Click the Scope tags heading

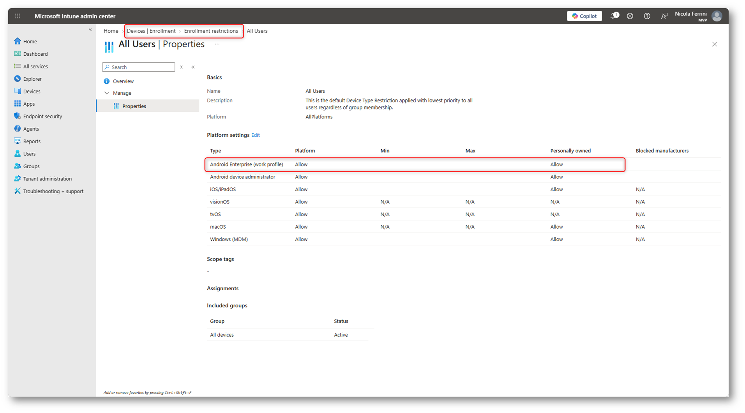point(221,259)
